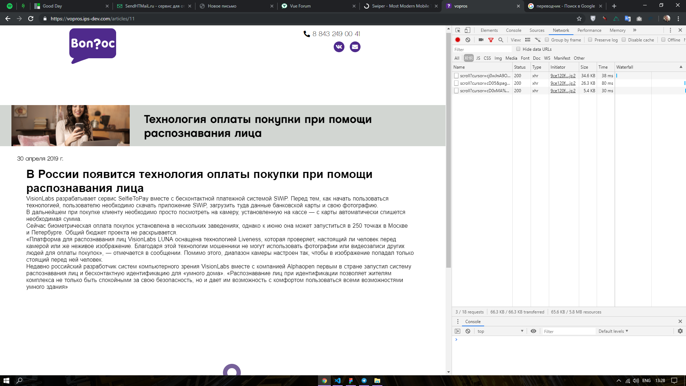The width and height of the screenshot is (686, 386).
Task: Switch to Elements tab
Action: pos(489,30)
